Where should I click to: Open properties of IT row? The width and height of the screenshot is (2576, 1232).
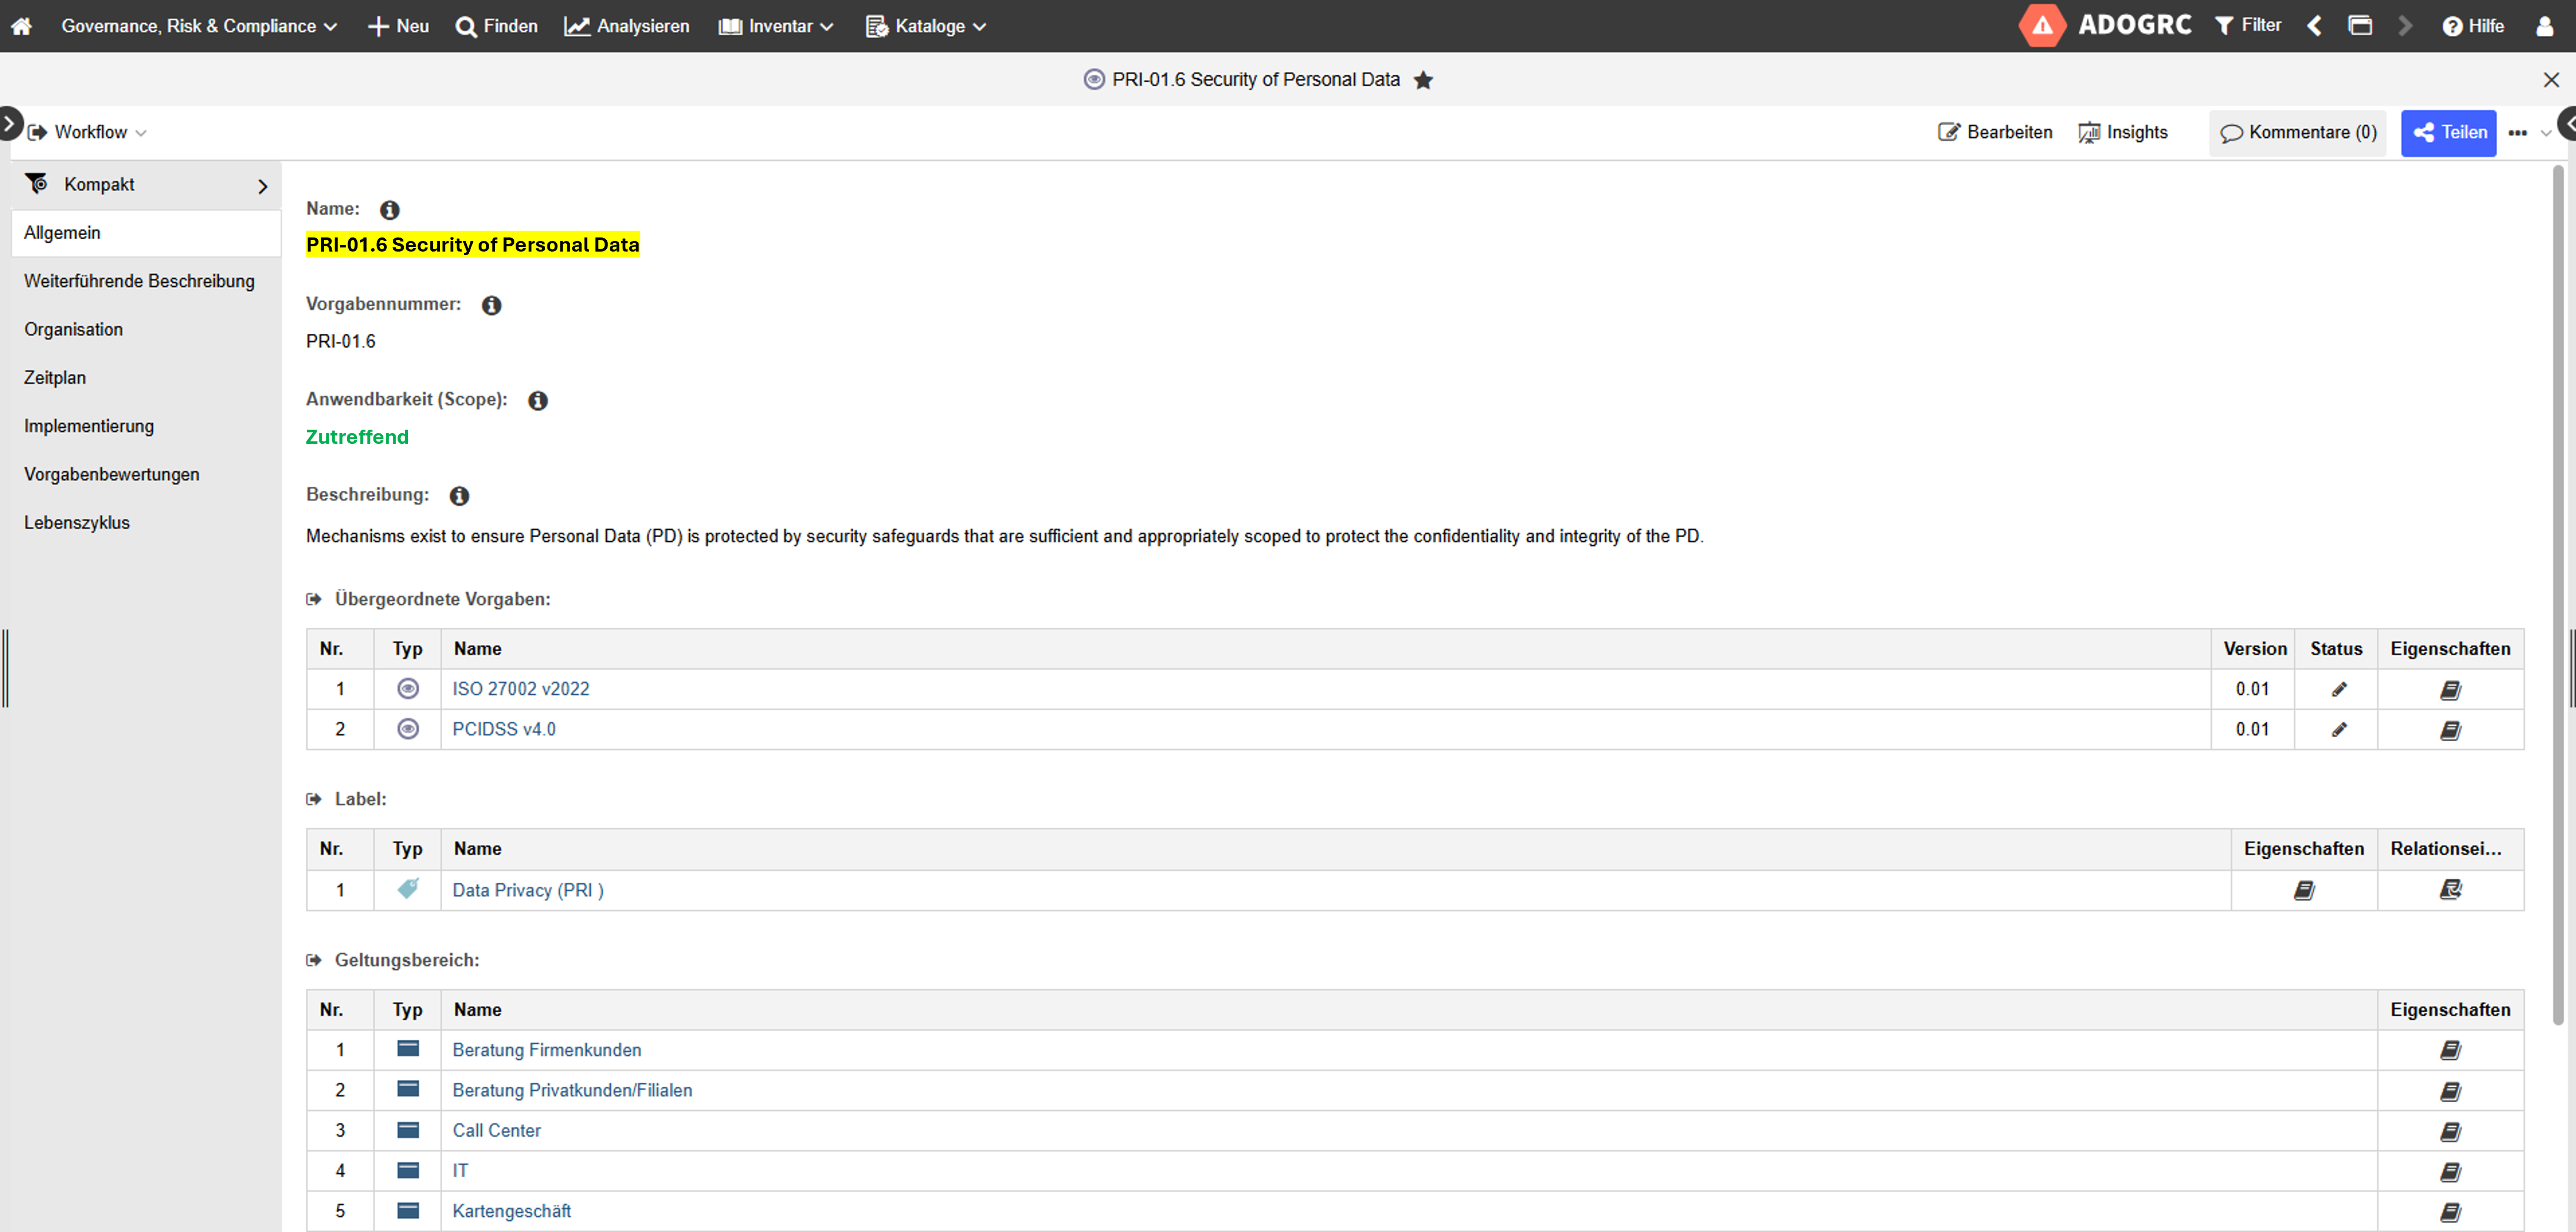(2450, 1171)
